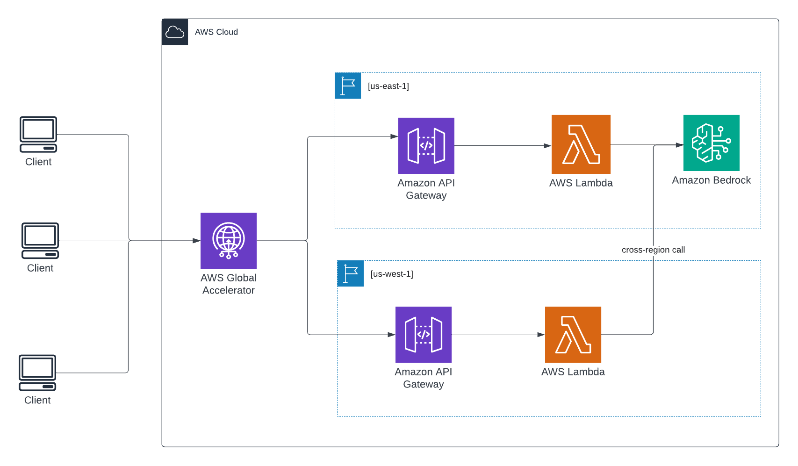This screenshot has width=798, height=466.
Task: Click the topmost Client computer icon
Action: 38,135
